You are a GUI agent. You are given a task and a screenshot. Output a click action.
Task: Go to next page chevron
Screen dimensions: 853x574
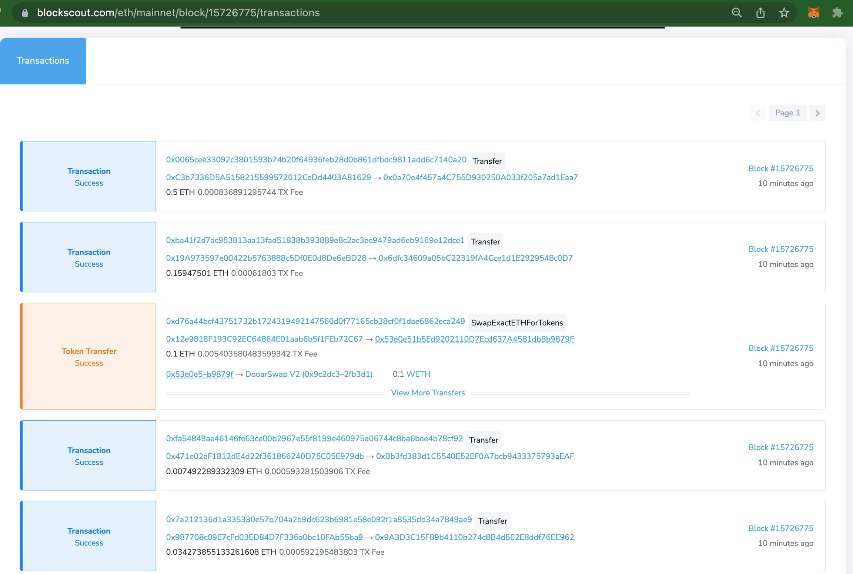pyautogui.click(x=817, y=113)
